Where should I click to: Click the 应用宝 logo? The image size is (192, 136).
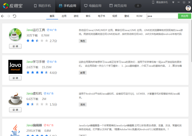tap(12, 6)
